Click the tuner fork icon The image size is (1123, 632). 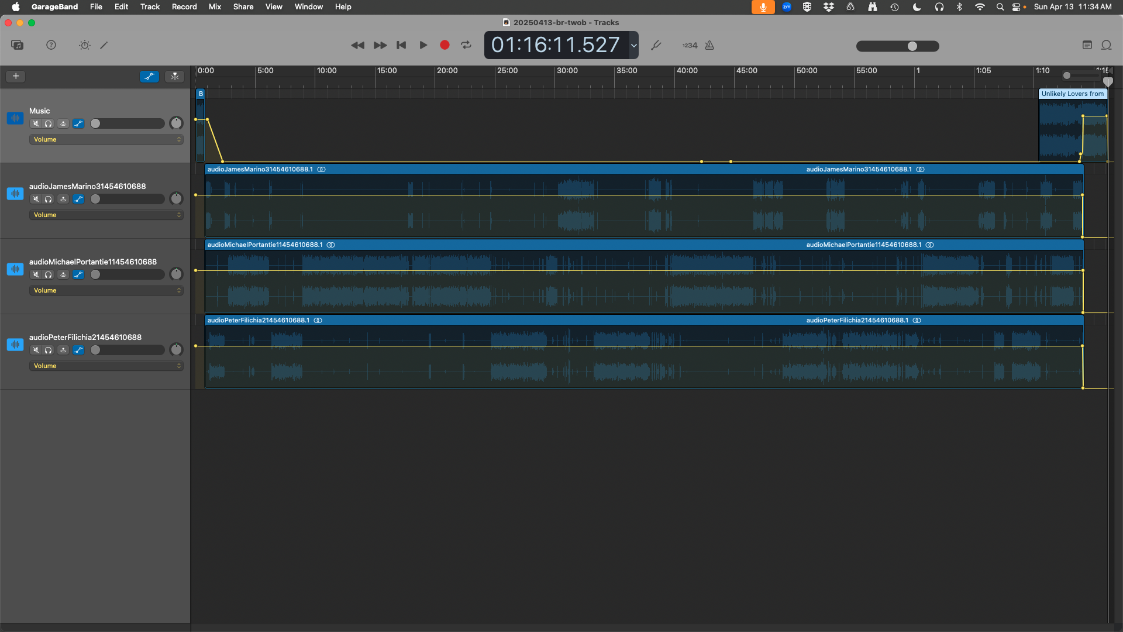(656, 45)
